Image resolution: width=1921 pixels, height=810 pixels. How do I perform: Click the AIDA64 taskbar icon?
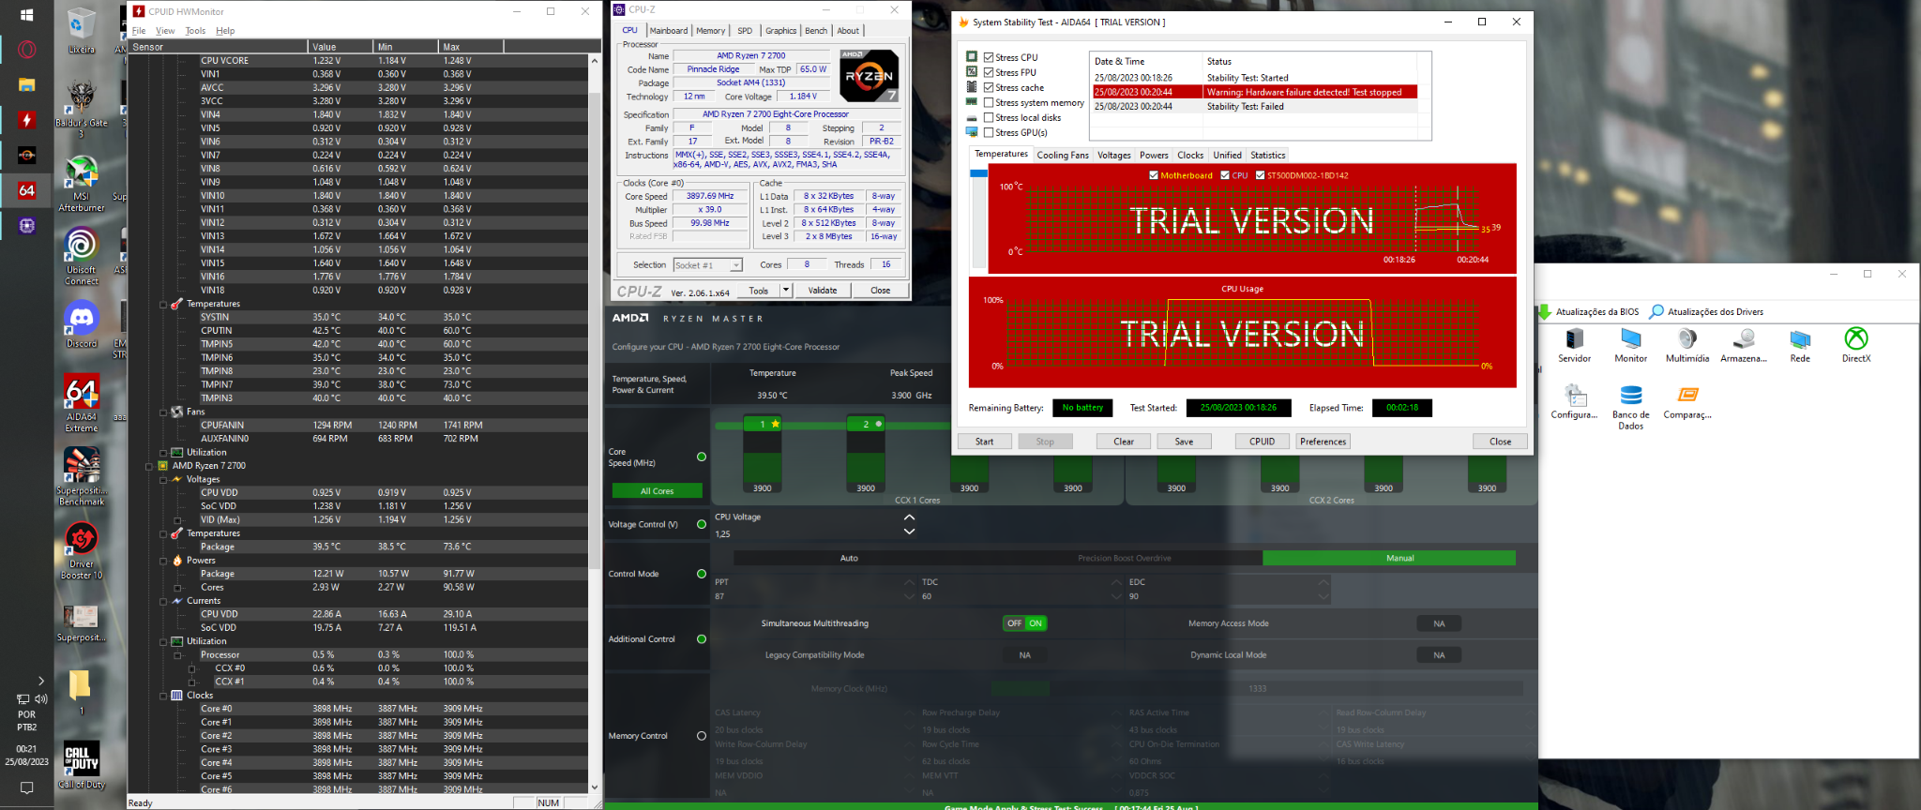coord(26,190)
